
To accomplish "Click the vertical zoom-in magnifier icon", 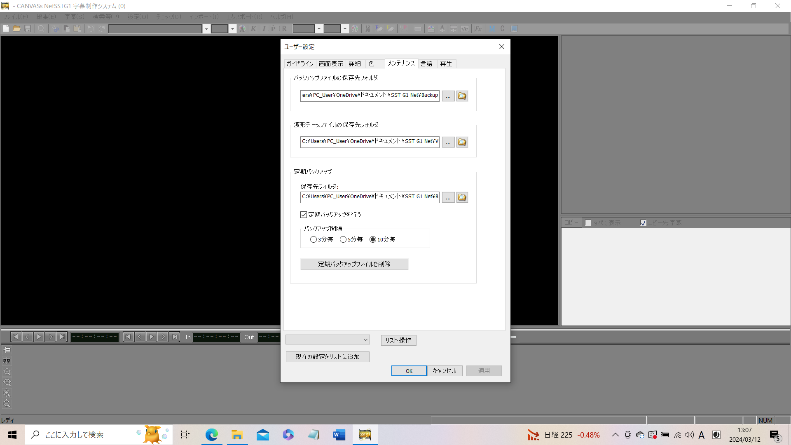I will pos(7,393).
